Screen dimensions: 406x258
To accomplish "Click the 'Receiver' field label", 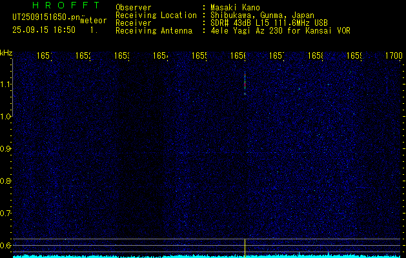I will point(134,23).
